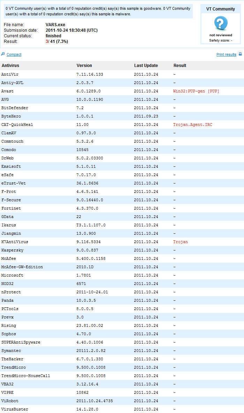Click GData version 22
The width and height of the screenshot is (244, 413).
click(x=79, y=217)
